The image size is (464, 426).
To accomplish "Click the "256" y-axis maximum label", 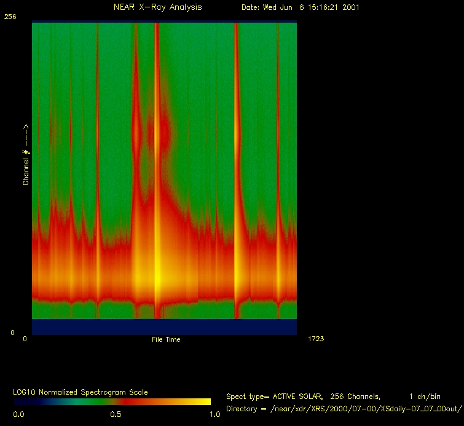I will click(10, 17).
